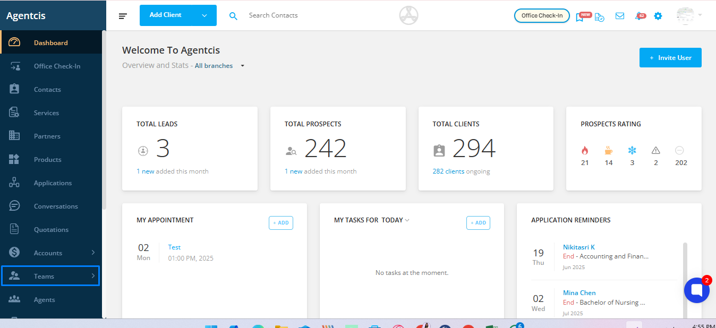Click '1 new' link under Total Prospects

tap(294, 171)
